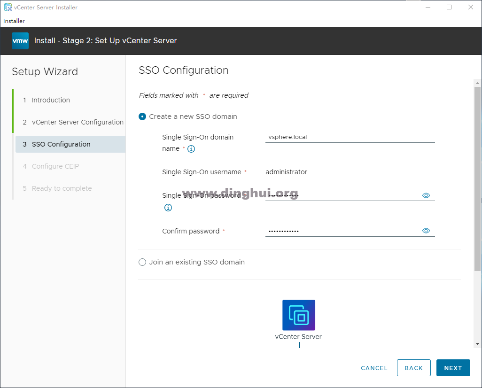Screen dimensions: 482x388
Task: Reveal the Confirm password with eye icon
Action: click(426, 231)
